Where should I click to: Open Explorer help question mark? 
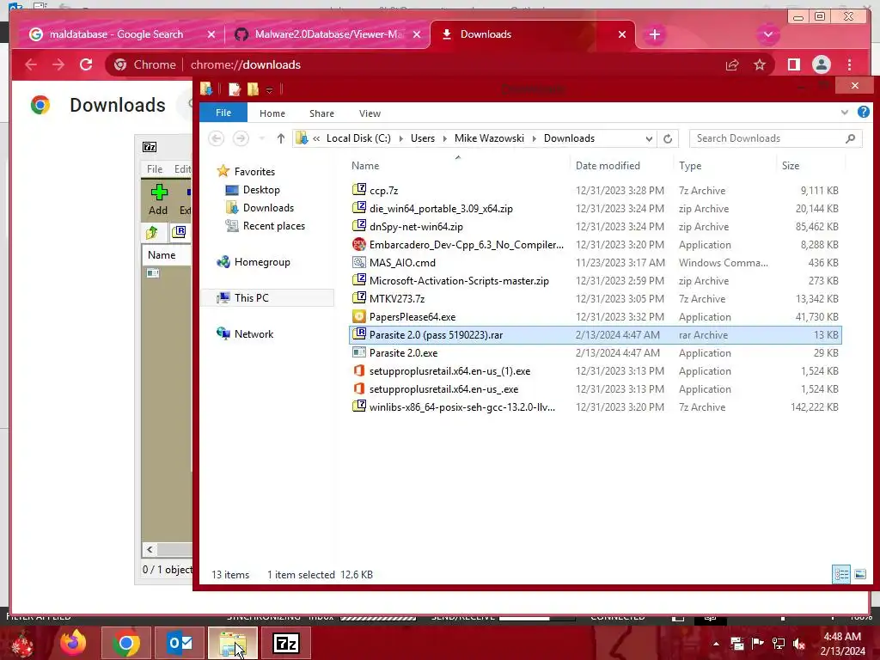[863, 113]
